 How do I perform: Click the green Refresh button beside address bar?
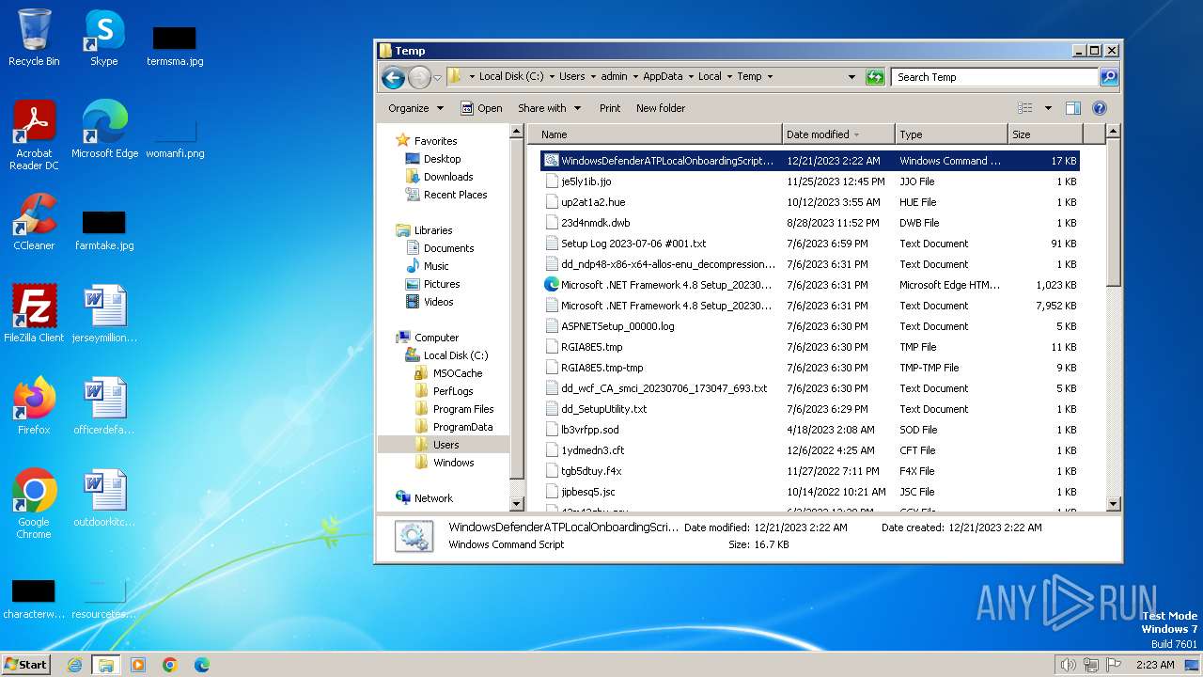(875, 77)
